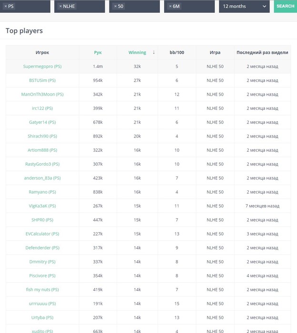Screen dimensions: 297x333
Task: Click the sort arrow beside Winning
Action: 154,52
